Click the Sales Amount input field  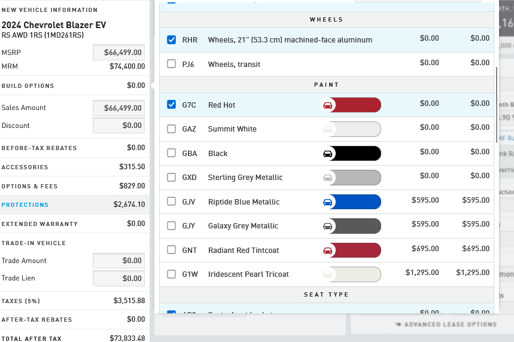118,108
